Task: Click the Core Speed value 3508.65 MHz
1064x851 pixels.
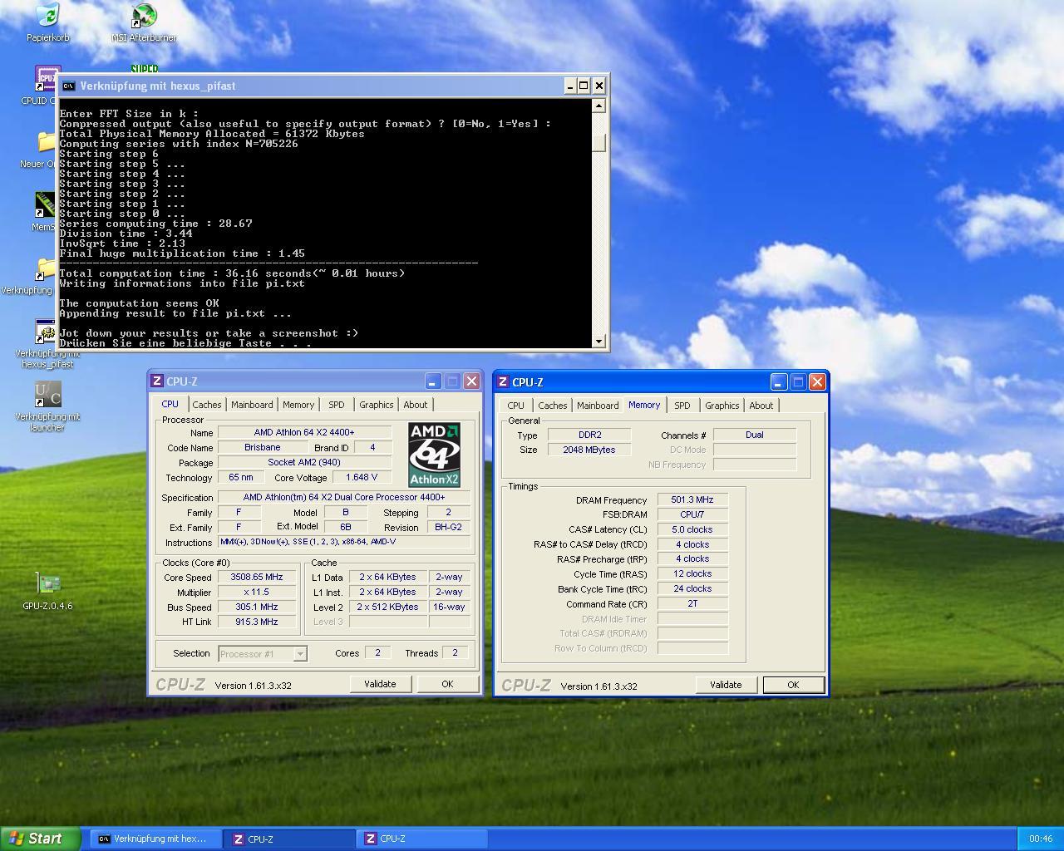Action: (257, 577)
